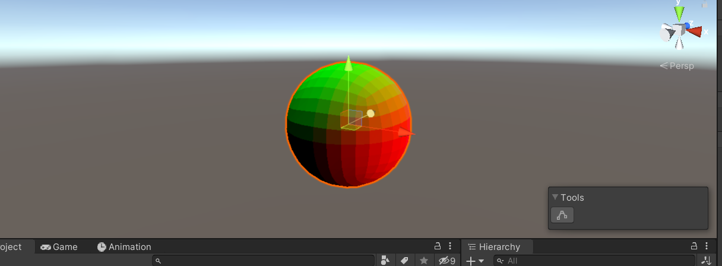Select the XZ plane handle square on move gizmo
722x266 pixels.
click(350, 126)
